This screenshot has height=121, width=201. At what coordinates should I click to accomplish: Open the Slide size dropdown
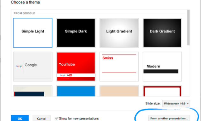tap(176, 103)
